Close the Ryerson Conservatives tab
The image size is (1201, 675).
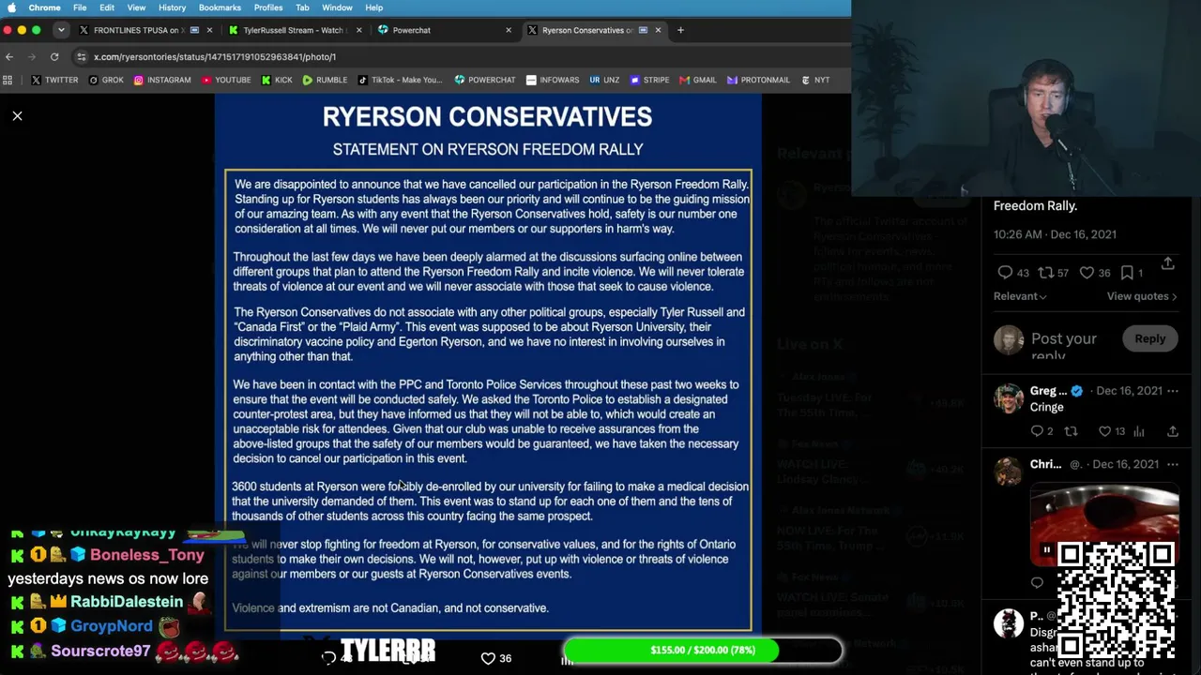(x=658, y=30)
